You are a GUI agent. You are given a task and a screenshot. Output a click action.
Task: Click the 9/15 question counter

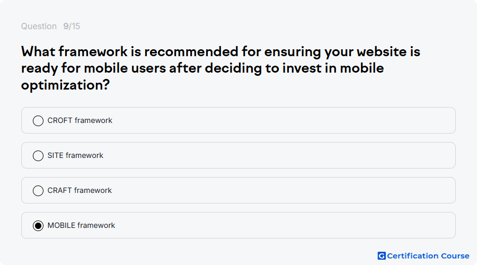pyautogui.click(x=72, y=26)
